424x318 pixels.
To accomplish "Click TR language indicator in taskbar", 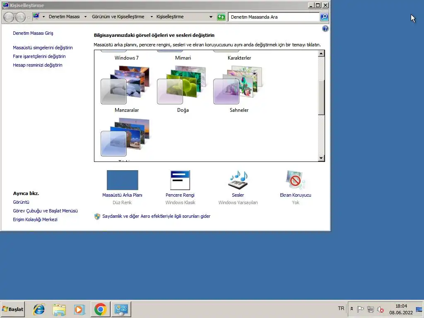I will click(341, 308).
